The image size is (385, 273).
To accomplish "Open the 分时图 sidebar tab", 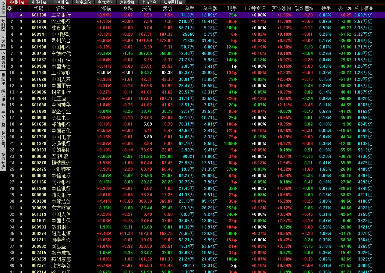I will click(x=3, y=25).
